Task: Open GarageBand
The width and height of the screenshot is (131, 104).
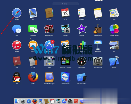Action: pyautogui.click(x=98, y=29)
